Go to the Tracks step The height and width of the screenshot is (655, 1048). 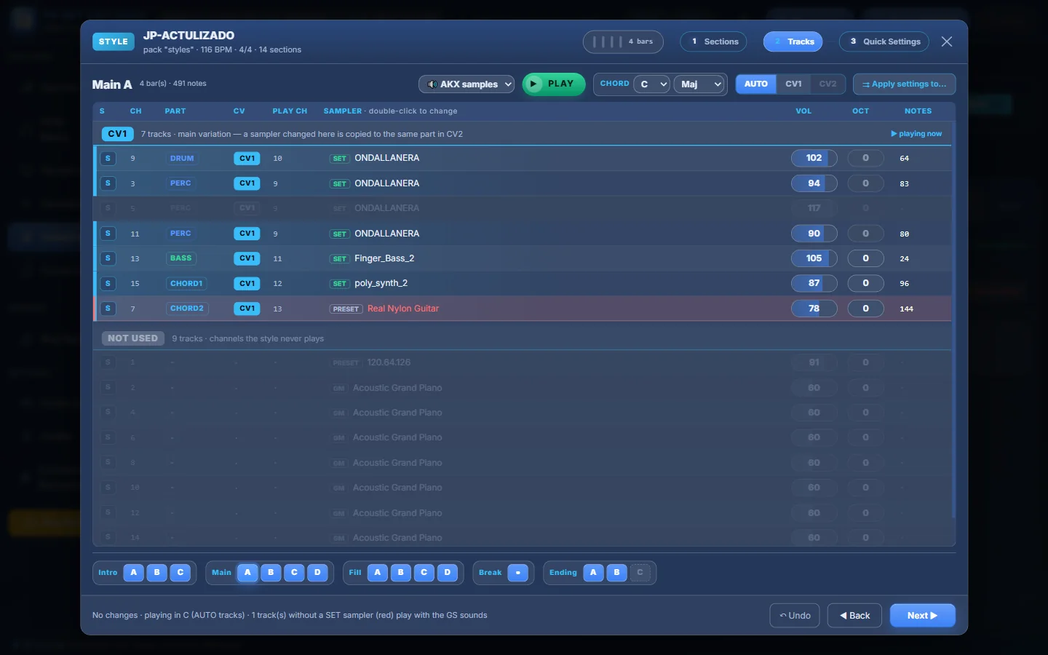[793, 41]
